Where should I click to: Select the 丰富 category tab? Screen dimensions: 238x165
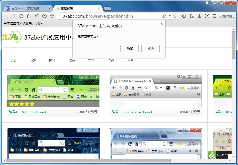coord(91,60)
